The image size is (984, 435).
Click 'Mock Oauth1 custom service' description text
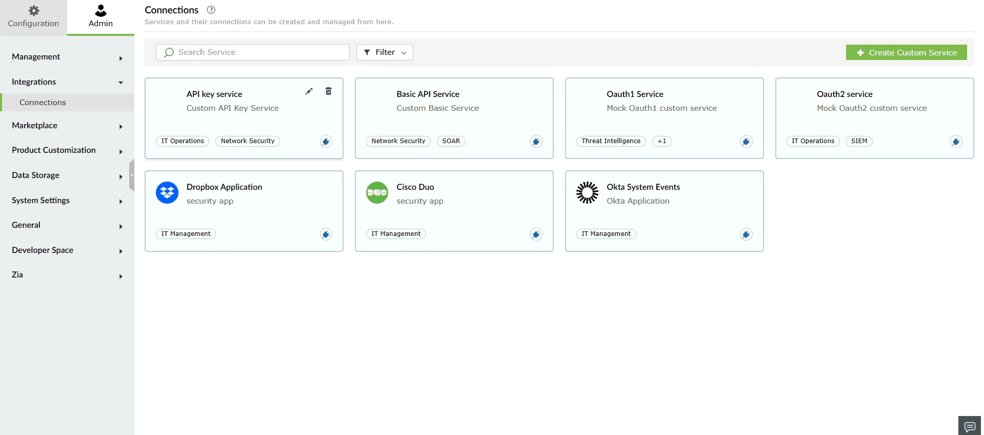[x=661, y=108]
